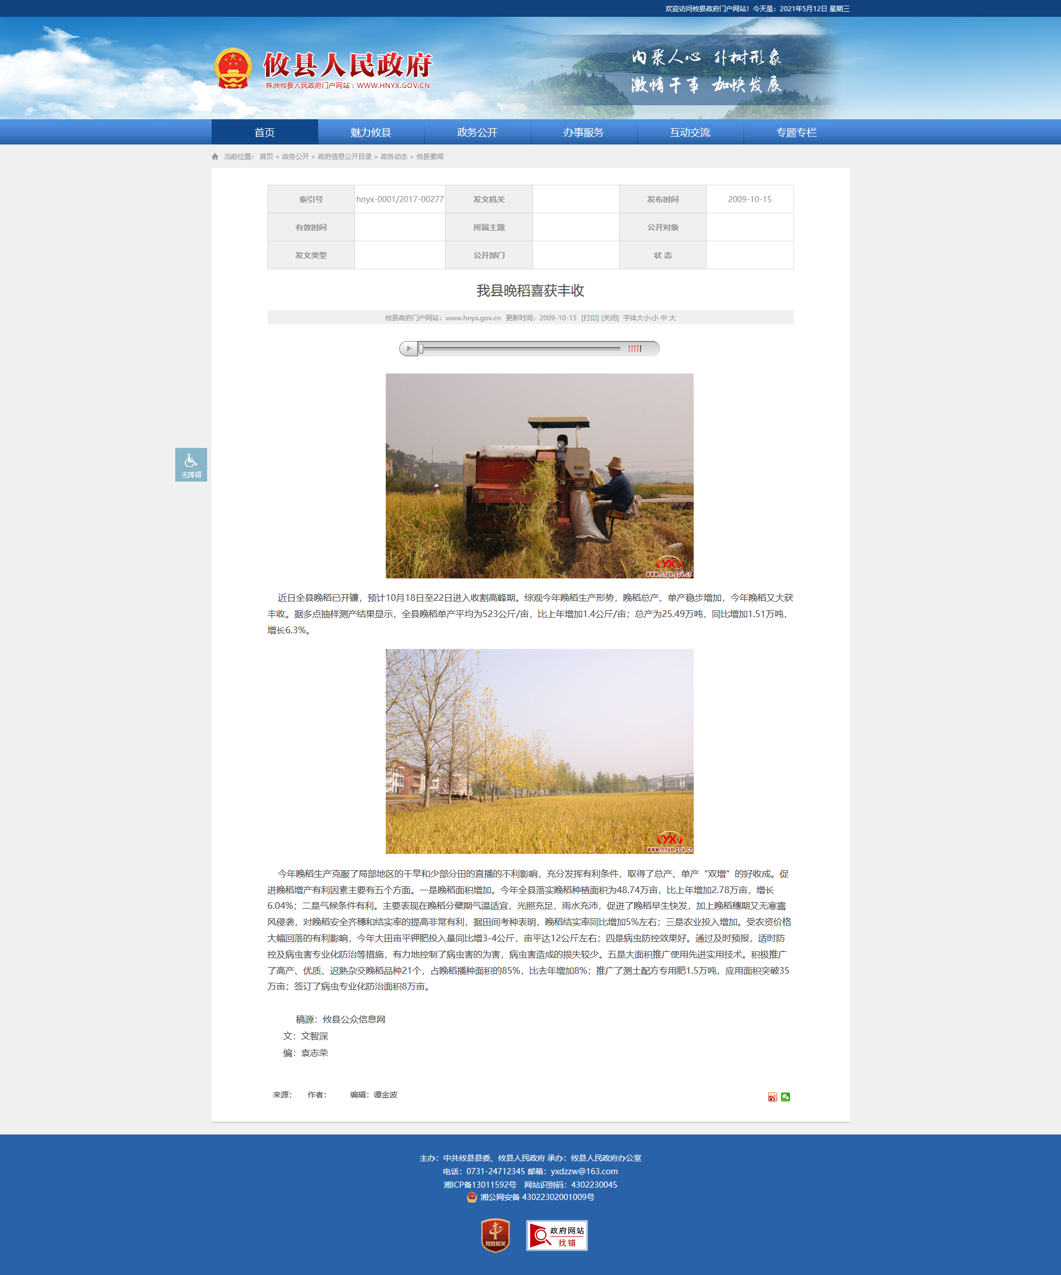This screenshot has height=1275, width=1061.
Task: Click the national emblem logo in header
Action: click(233, 68)
